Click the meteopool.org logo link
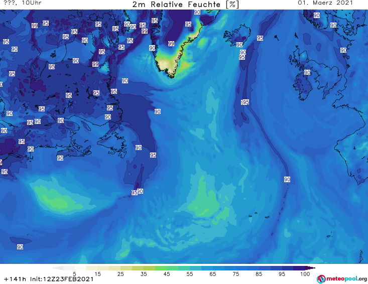This screenshot has height=284, width=368. tap(342, 279)
